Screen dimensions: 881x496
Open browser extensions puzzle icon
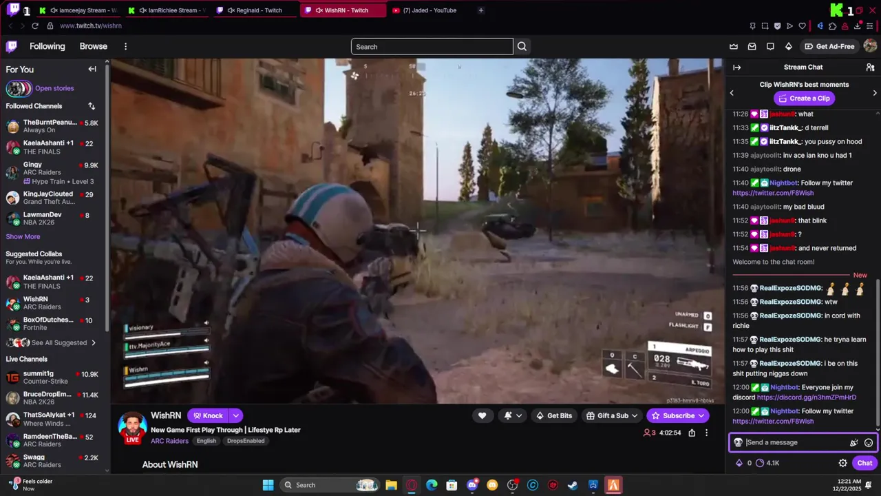pos(832,25)
